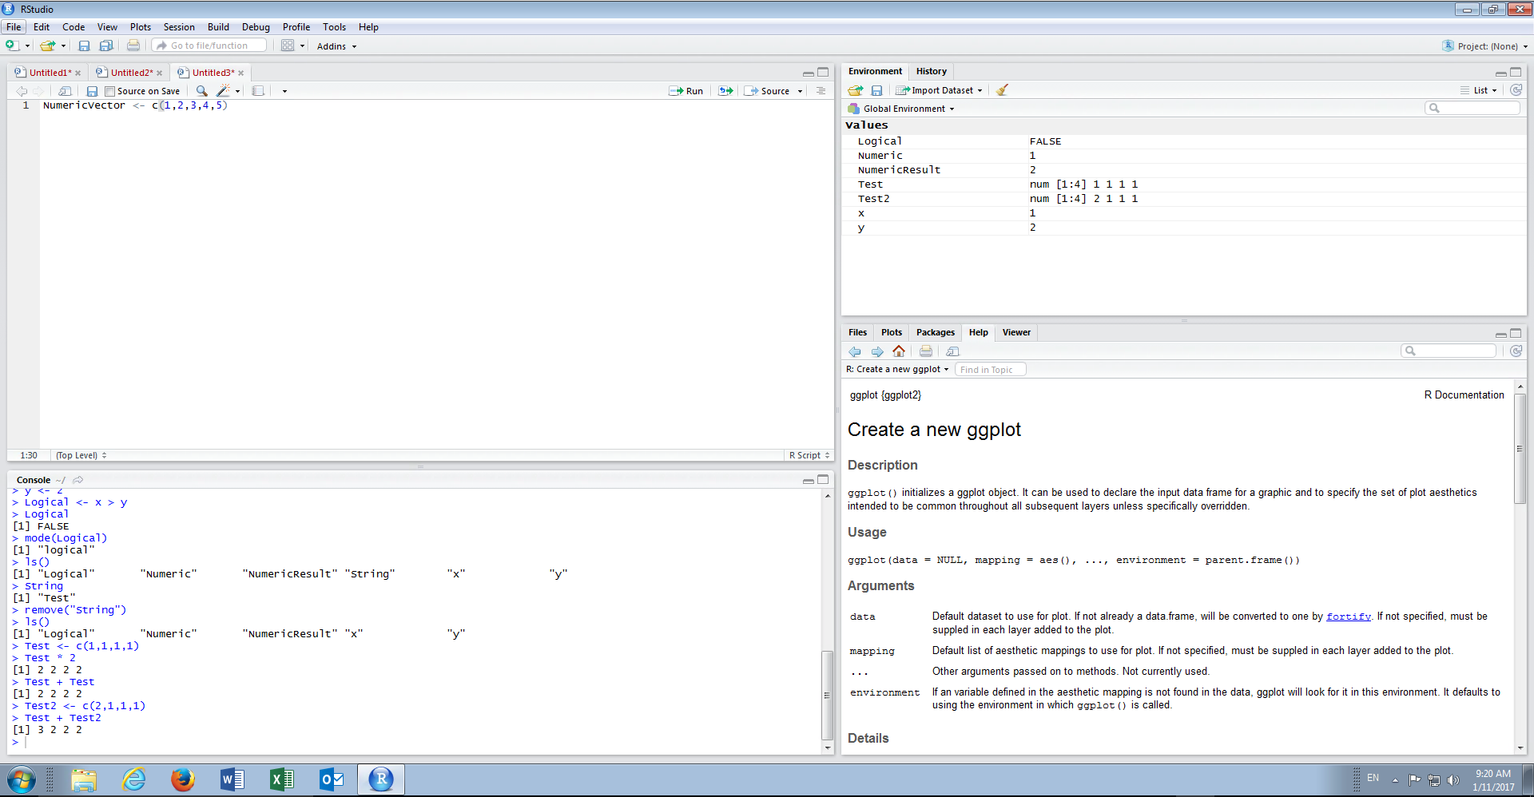This screenshot has width=1534, height=797.
Task: Switch to the Packages tab
Action: point(936,332)
